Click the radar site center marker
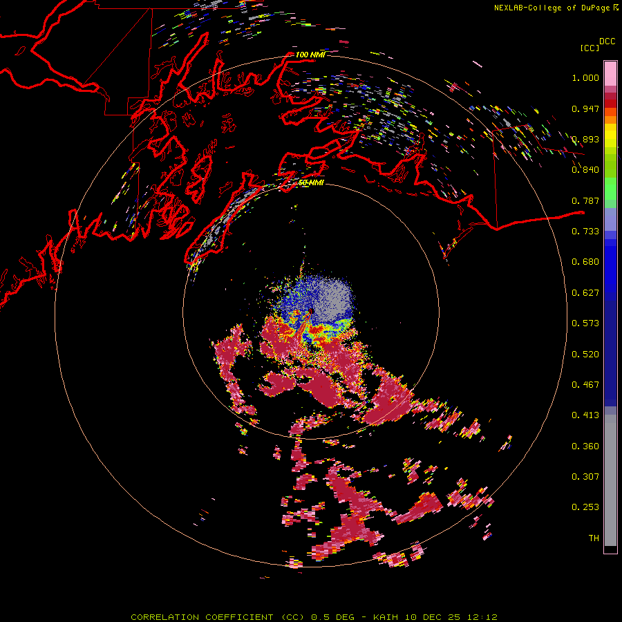This screenshot has height=622, width=622. click(x=312, y=312)
